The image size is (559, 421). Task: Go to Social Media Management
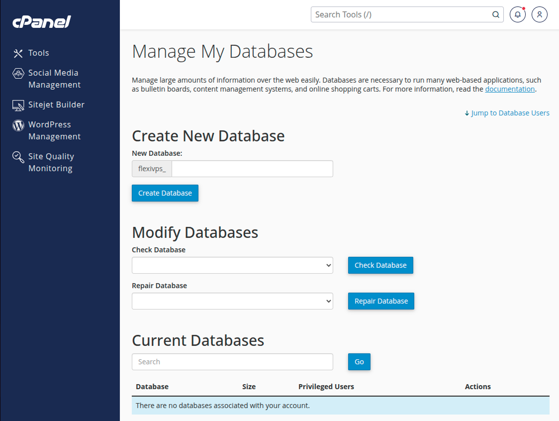click(x=54, y=79)
